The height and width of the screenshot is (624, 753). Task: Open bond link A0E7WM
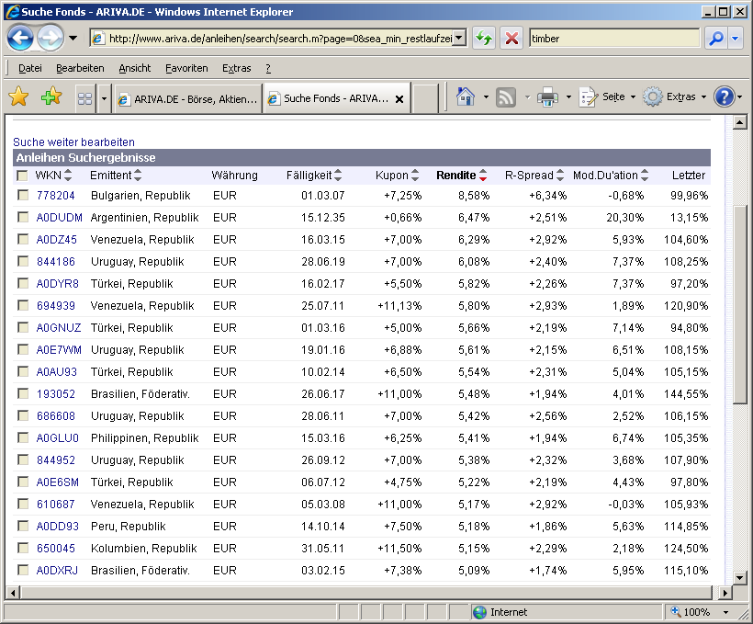(59, 349)
